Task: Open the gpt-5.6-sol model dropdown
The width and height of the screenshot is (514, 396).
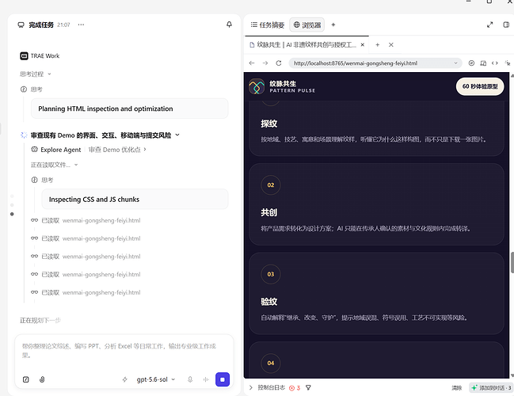Action: 156,379
